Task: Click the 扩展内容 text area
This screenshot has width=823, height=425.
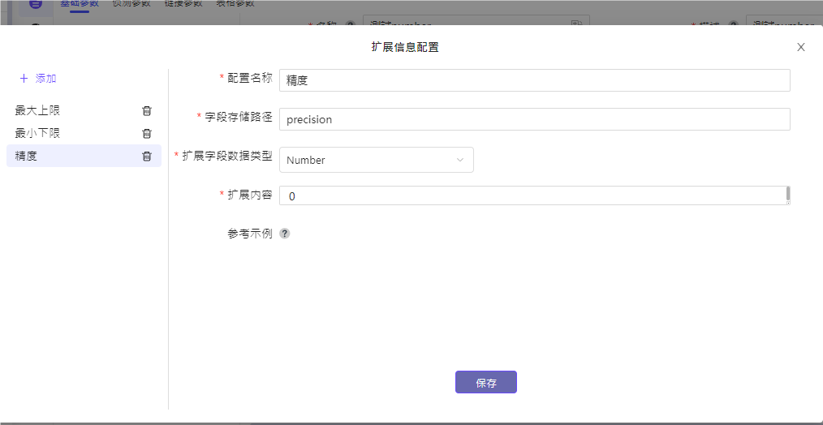Action: 532,195
